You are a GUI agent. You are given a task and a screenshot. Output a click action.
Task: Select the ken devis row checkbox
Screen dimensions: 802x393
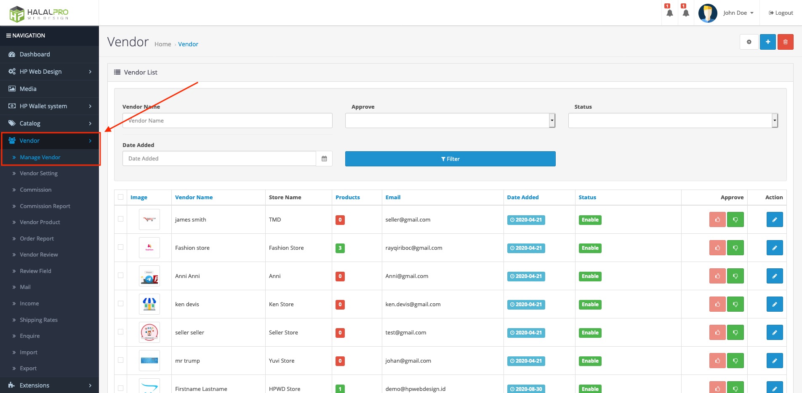click(x=121, y=304)
